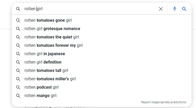Viewport: 196px width, 108px height.
Task: Choose the 'rotten podcast girl' suggestion
Action: (102, 87)
